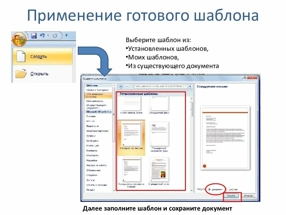This screenshot has width=286, height=215.
Task: Click the category list scrollbar thumb
Action: click(x=114, y=114)
